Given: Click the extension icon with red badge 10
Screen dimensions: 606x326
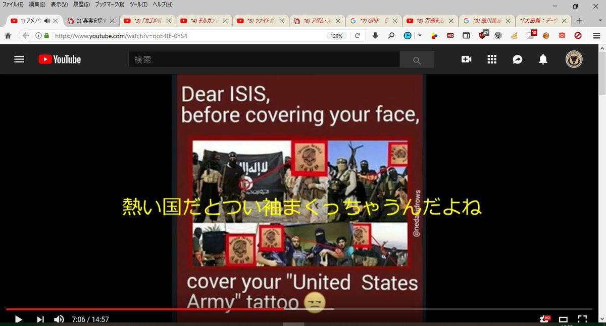Looking at the screenshot, I should tap(531, 35).
